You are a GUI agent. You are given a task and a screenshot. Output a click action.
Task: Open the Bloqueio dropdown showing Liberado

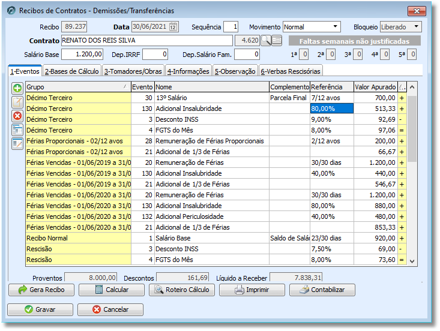[416, 26]
